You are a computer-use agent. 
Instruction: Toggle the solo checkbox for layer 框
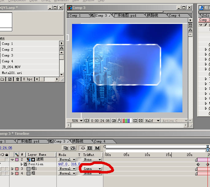coord(3,173)
